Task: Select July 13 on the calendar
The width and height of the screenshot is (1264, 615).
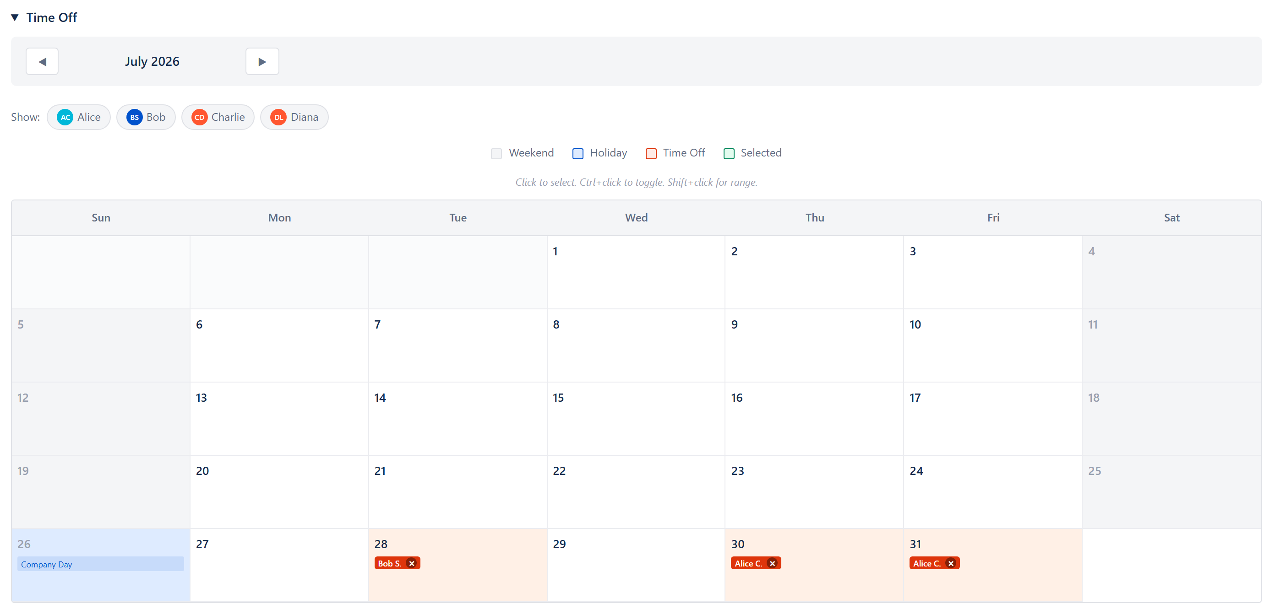Action: [279, 419]
